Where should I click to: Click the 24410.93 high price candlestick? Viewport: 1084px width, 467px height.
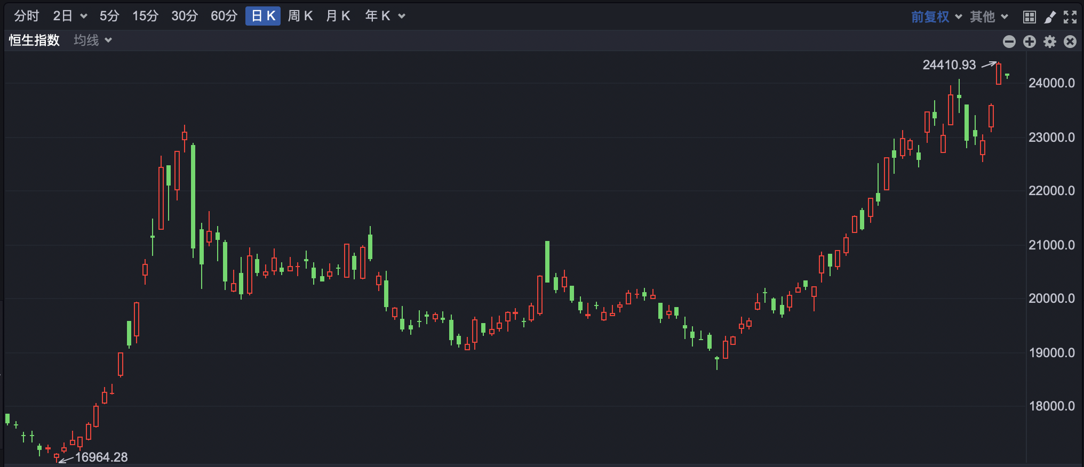pyautogui.click(x=998, y=74)
